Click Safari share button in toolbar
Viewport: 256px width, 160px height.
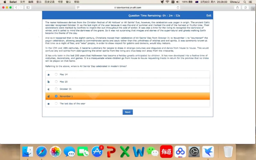[237, 7]
